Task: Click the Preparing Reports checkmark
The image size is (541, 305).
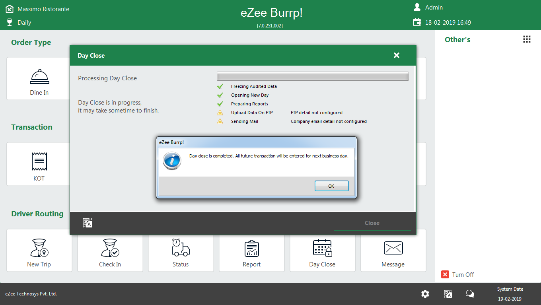Action: pos(220,104)
